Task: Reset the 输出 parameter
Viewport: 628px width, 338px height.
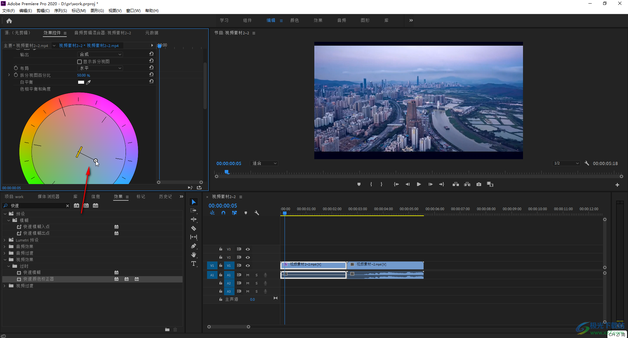Action: 151,54
